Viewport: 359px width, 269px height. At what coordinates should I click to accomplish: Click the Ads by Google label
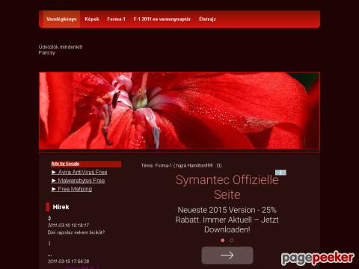(x=65, y=164)
